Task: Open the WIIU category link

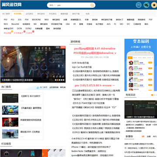Action: click(x=47, y=20)
